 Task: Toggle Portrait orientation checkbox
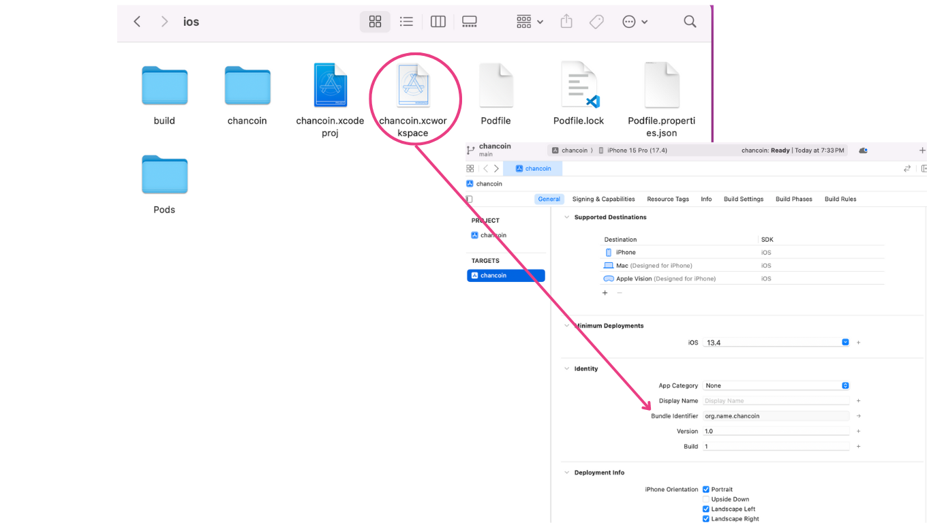pyautogui.click(x=706, y=489)
